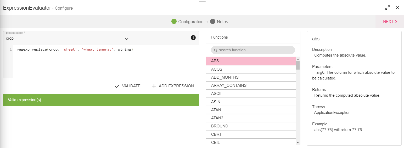The image size is (404, 148).
Task: Click into the search function field
Action: click(x=255, y=50)
